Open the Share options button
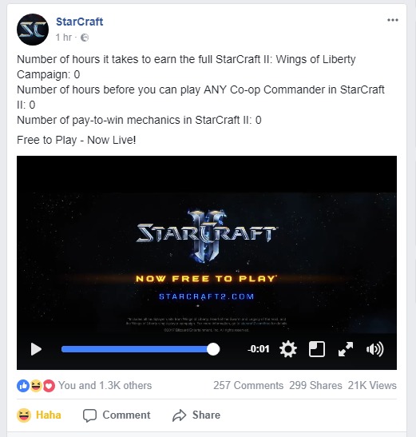Image resolution: width=416 pixels, height=437 pixels. pyautogui.click(x=196, y=415)
